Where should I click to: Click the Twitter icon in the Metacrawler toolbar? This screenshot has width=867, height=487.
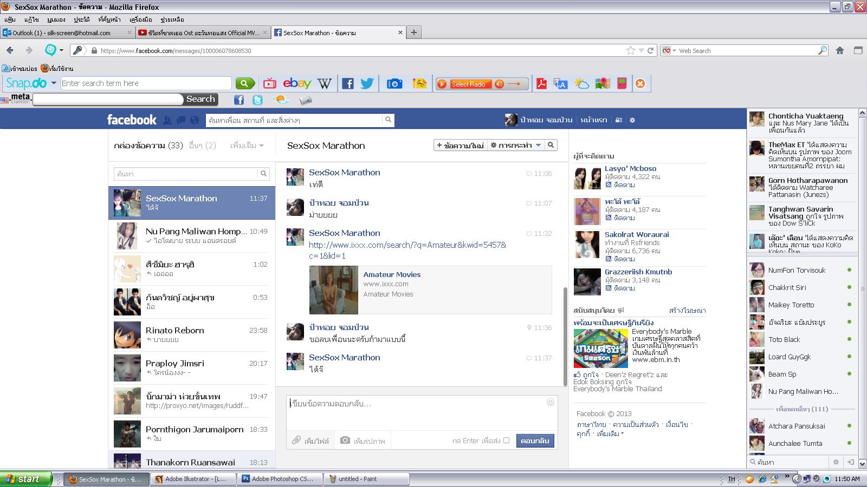click(258, 100)
